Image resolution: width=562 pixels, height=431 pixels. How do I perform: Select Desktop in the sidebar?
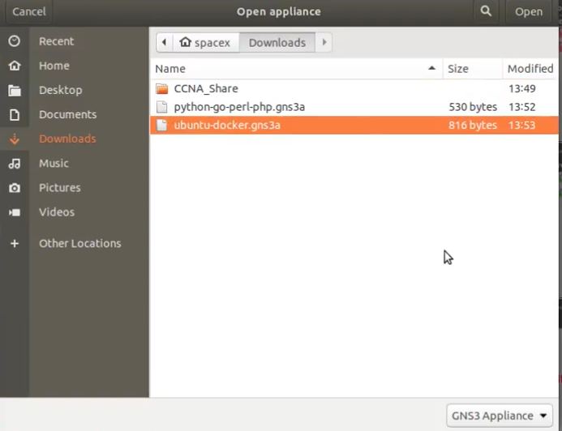tap(61, 90)
